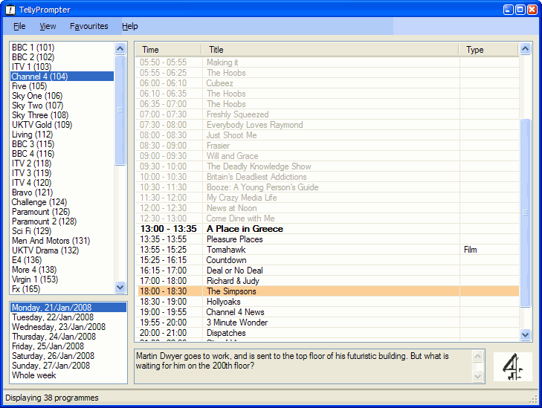542x408 pixels.
Task: Select Men And Motors (131) channel
Action: pyautogui.click(x=62, y=241)
